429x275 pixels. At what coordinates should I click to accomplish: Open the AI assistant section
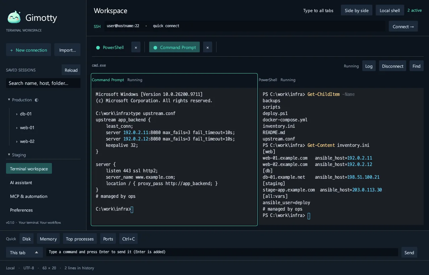[21, 182]
